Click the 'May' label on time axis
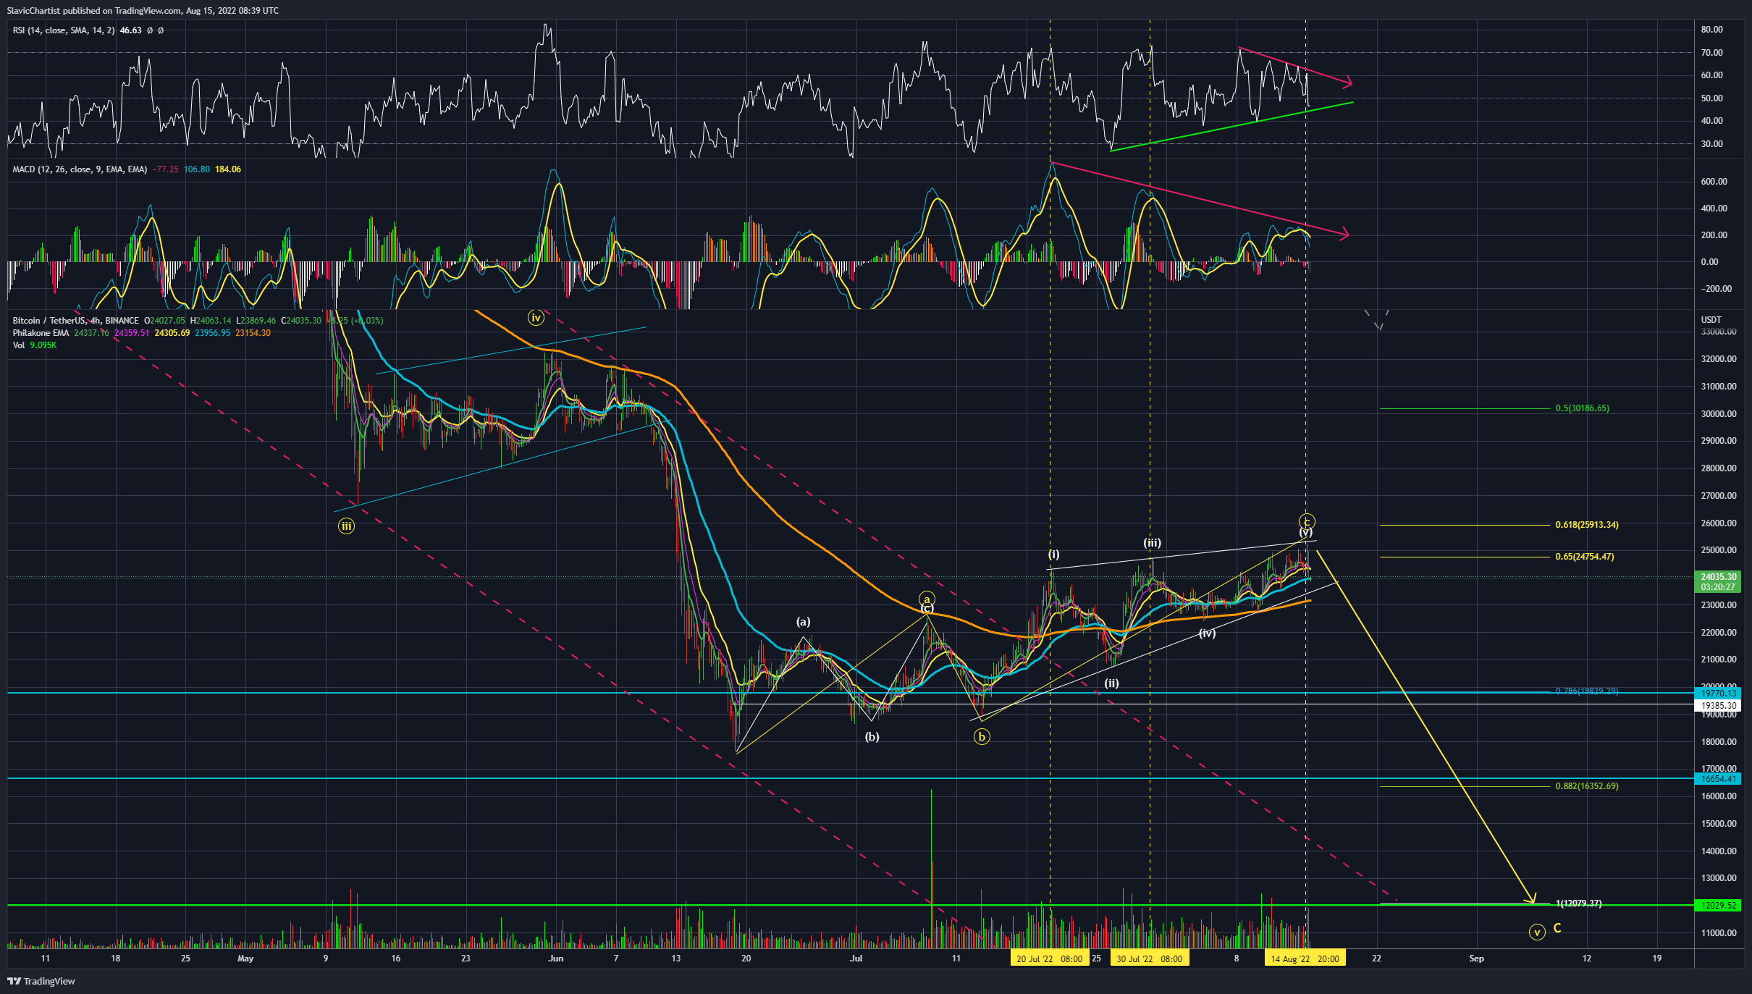The image size is (1752, 994). 245,959
